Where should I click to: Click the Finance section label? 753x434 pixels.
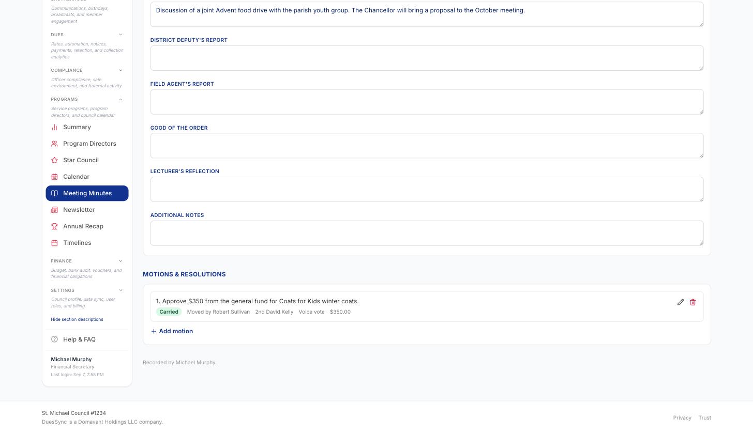[x=61, y=261]
